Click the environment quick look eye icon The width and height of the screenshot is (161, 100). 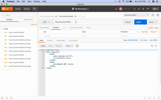tap(153, 15)
